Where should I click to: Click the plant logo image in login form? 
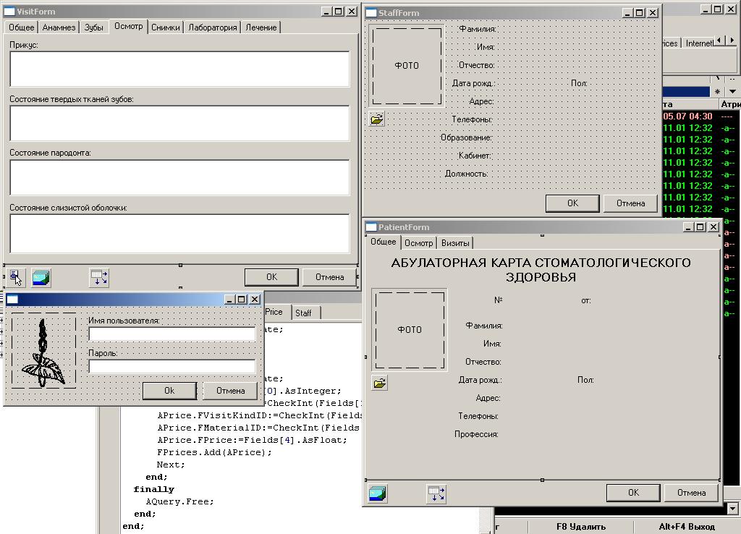tap(43, 352)
